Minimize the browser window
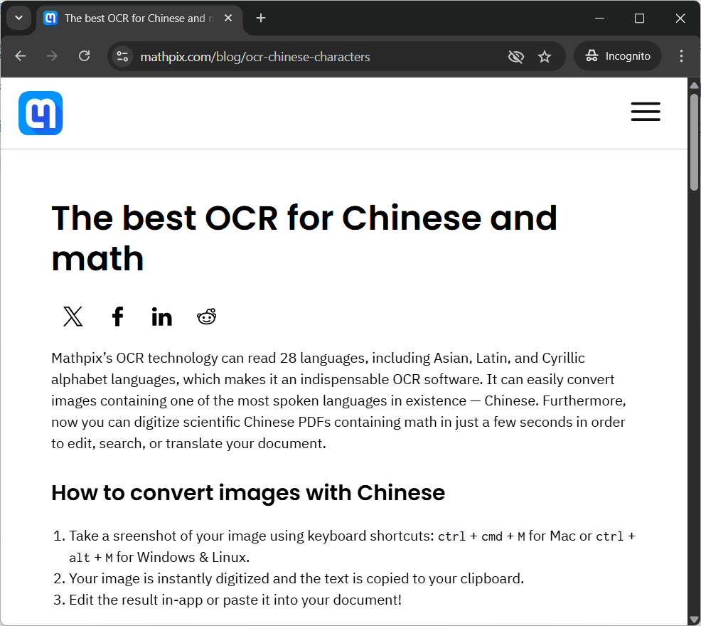This screenshot has height=626, width=701. (x=599, y=18)
